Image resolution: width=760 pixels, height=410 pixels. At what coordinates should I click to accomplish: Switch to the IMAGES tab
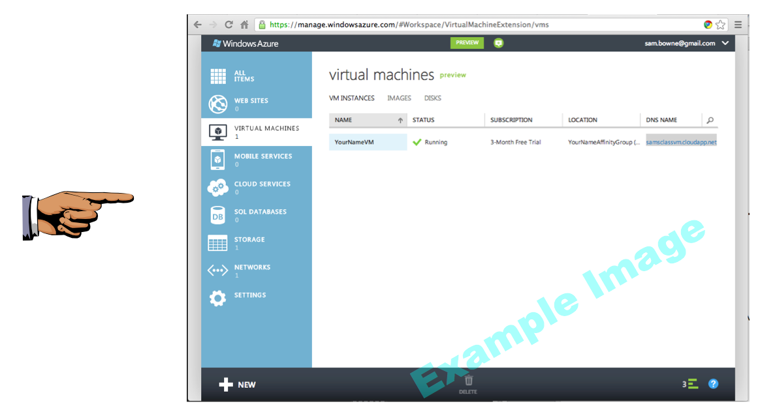(399, 98)
